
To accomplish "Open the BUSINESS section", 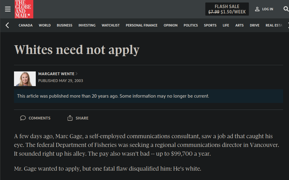I will coord(64,25).
